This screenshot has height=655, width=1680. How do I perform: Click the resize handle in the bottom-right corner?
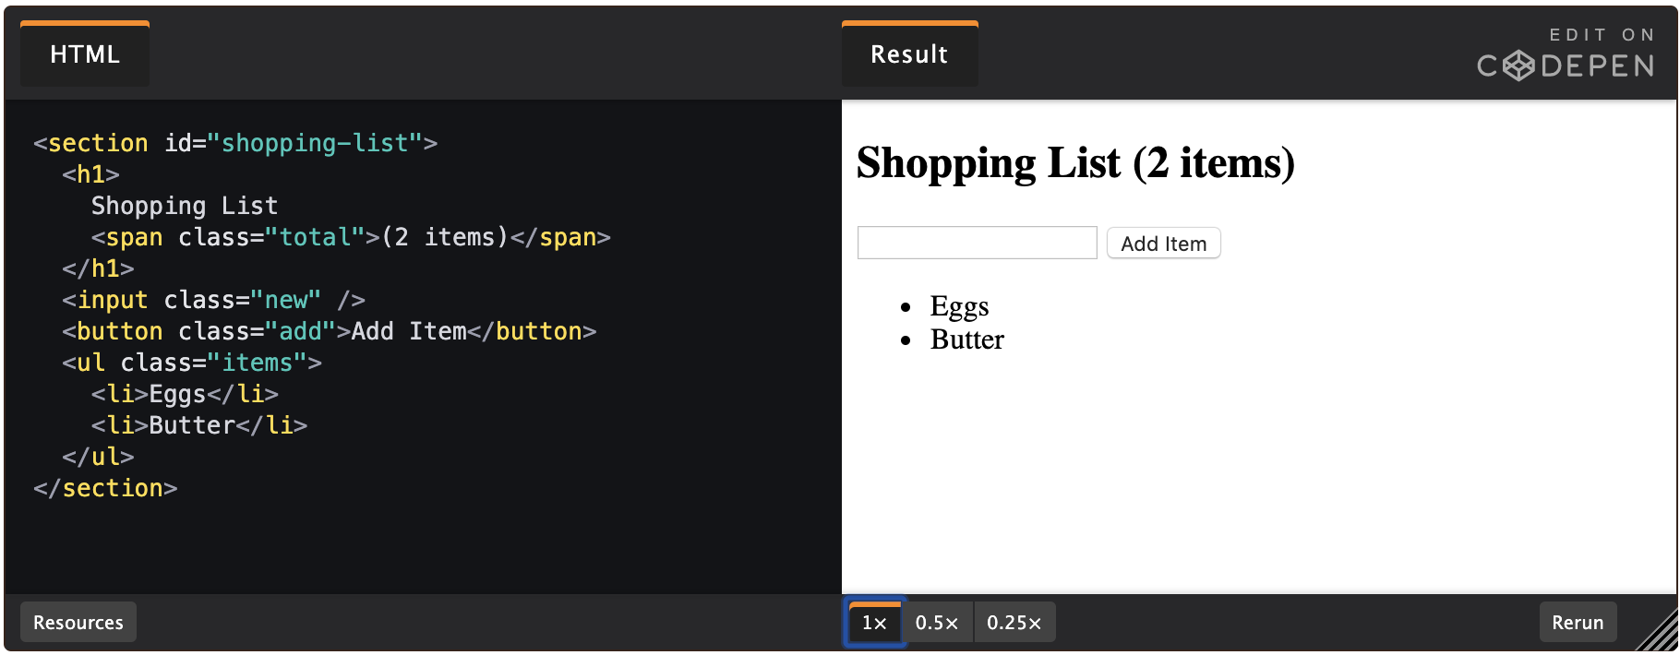1659,633
